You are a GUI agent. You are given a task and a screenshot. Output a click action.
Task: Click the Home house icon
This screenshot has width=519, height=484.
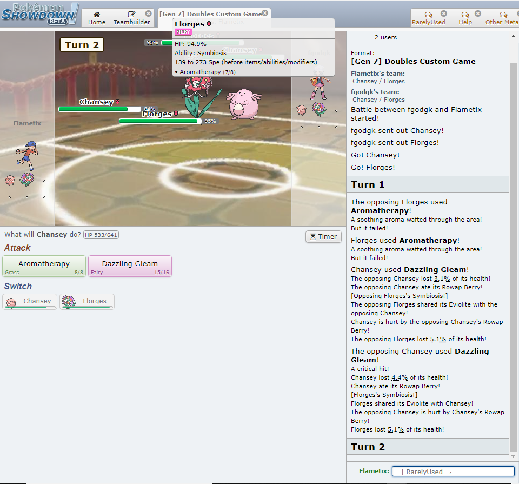click(x=97, y=14)
